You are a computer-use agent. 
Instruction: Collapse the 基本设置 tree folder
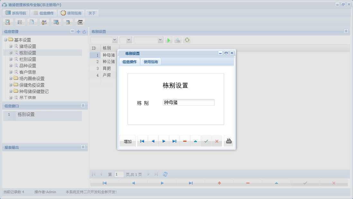[6, 40]
